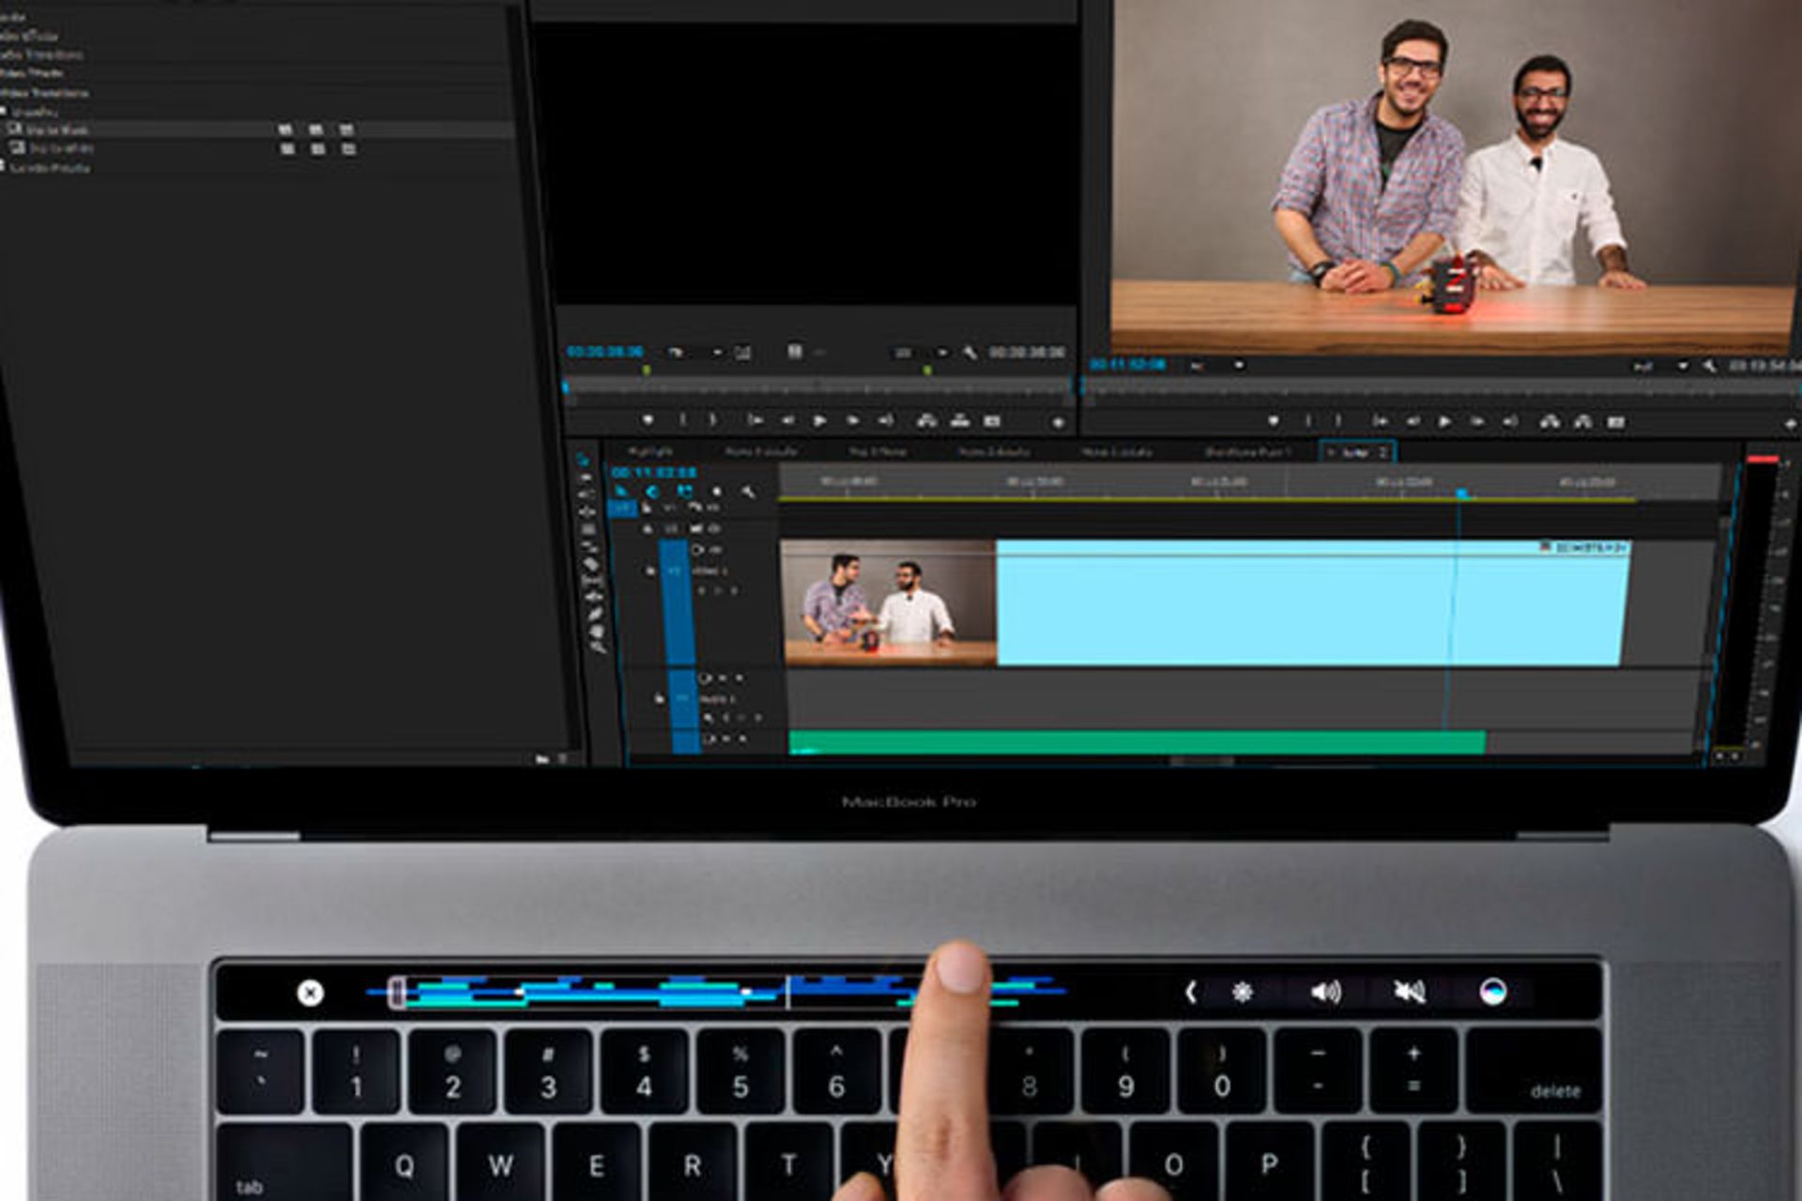The width and height of the screenshot is (1802, 1201).
Task: Toggle Video 1 track lock
Action: pyautogui.click(x=649, y=570)
